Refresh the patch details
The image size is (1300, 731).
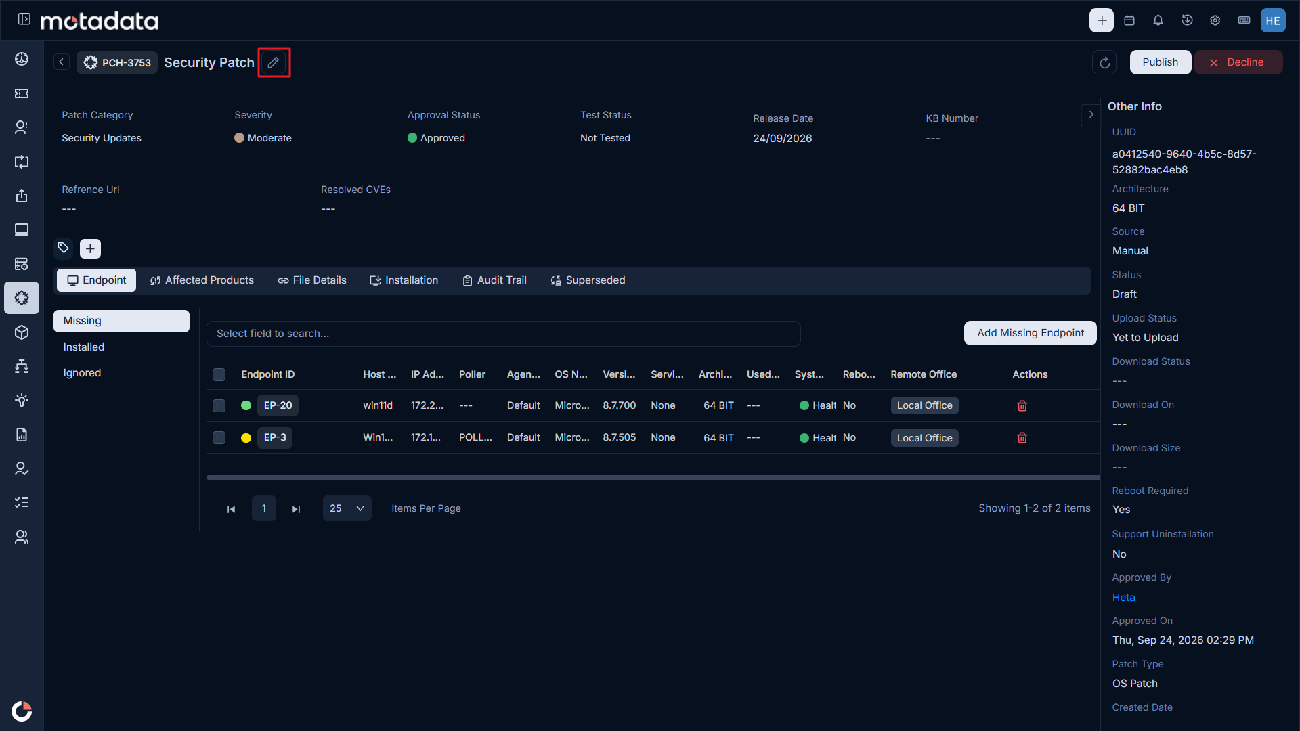click(1104, 62)
